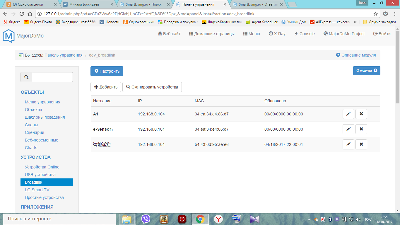The height and width of the screenshot is (225, 400).
Task: Click the A1 device name
Action: click(96, 114)
